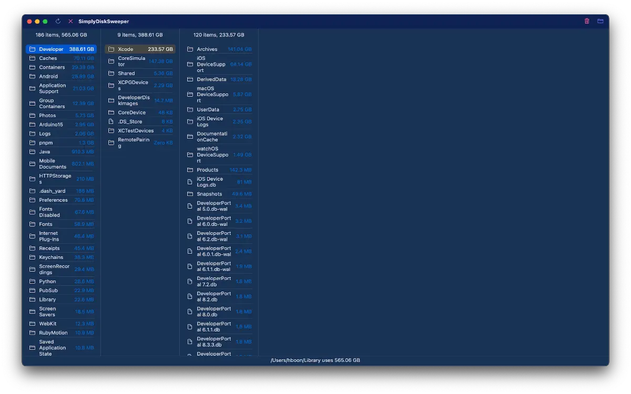Click the folder icon next to Keychains
Viewport: 631px width, 394px height.
pos(33,257)
